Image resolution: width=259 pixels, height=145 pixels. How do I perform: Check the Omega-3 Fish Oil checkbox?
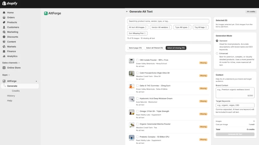[x=137, y=111]
